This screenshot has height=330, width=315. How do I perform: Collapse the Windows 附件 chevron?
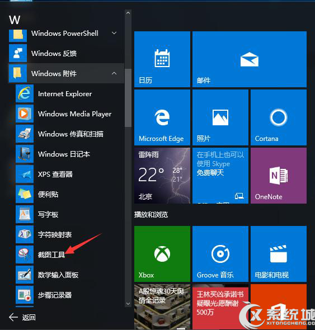tap(114, 73)
